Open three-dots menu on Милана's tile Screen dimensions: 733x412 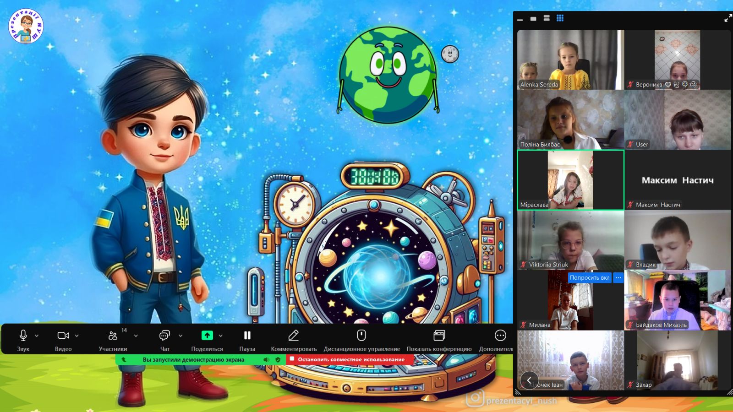[618, 278]
